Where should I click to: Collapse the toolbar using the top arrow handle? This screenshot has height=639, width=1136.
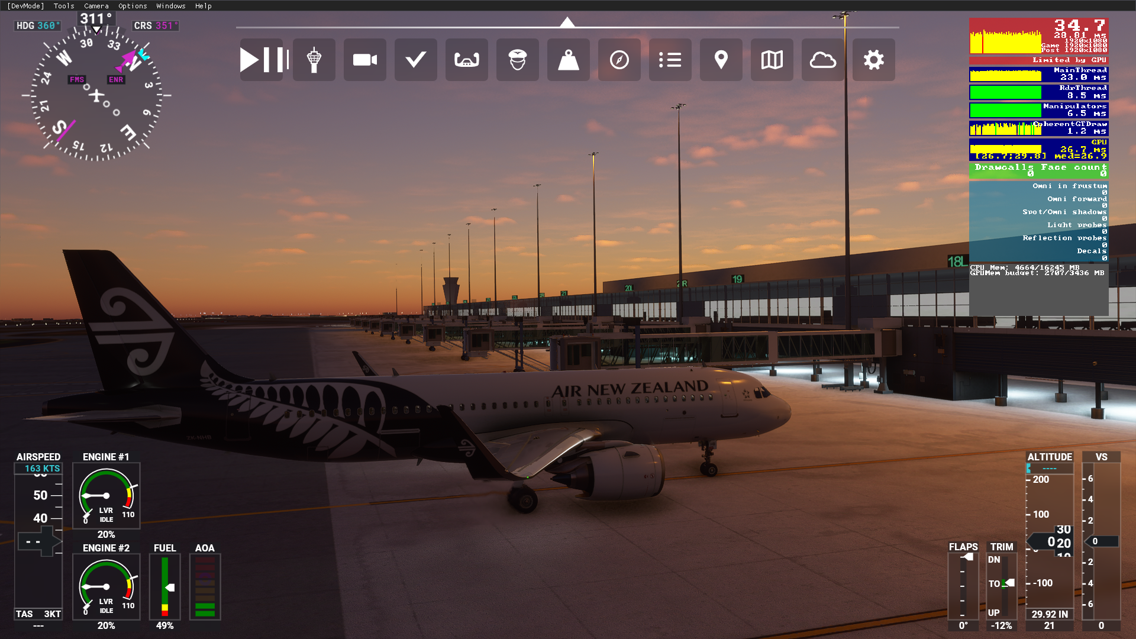point(567,22)
